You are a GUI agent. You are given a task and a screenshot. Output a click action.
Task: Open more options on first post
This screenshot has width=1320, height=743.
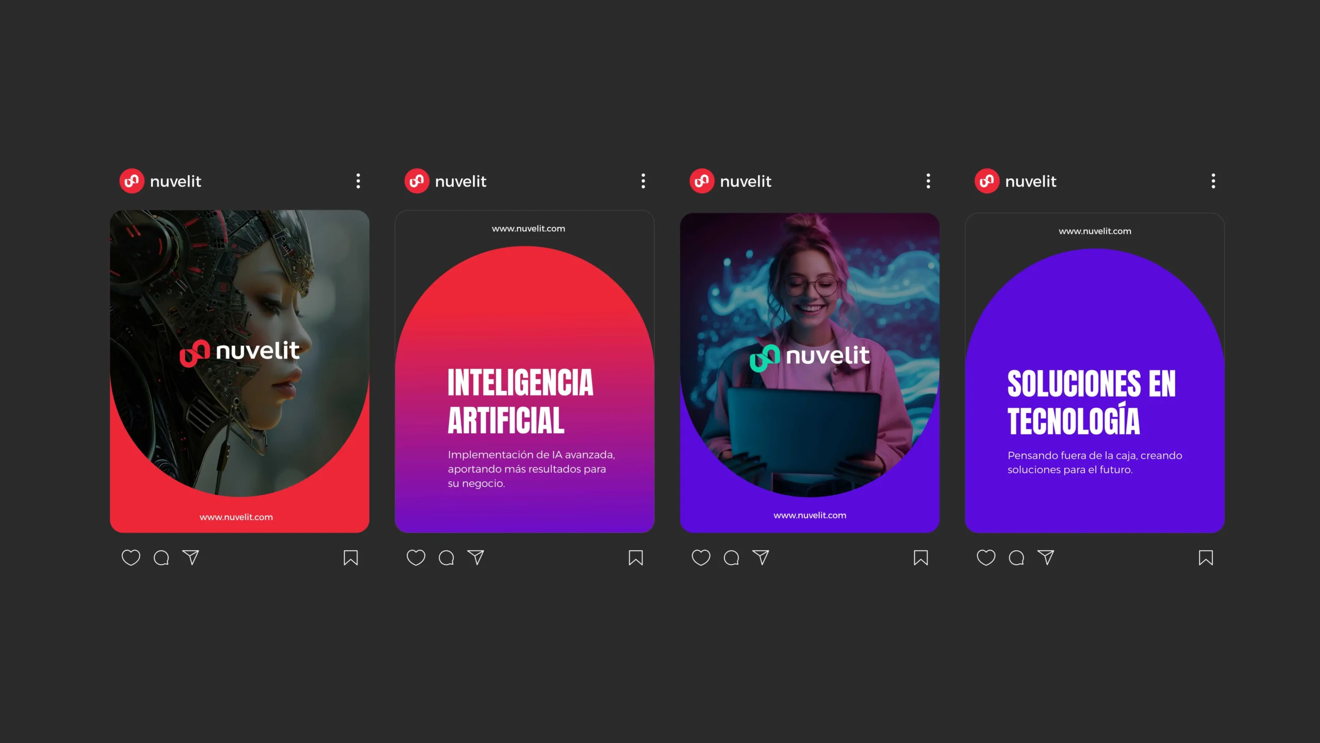[358, 181]
